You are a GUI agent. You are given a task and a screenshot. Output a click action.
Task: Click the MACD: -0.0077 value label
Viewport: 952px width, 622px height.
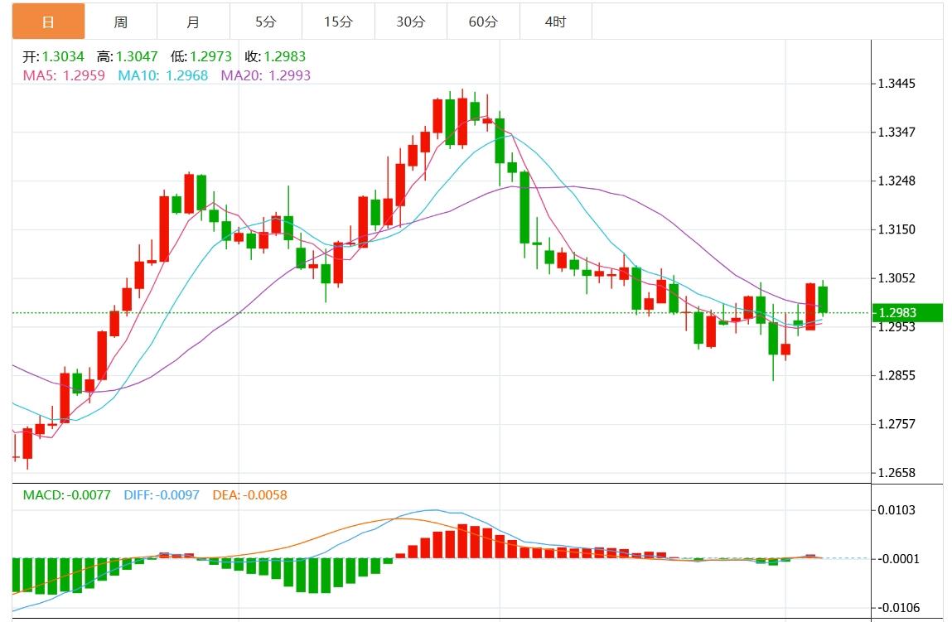pos(66,495)
